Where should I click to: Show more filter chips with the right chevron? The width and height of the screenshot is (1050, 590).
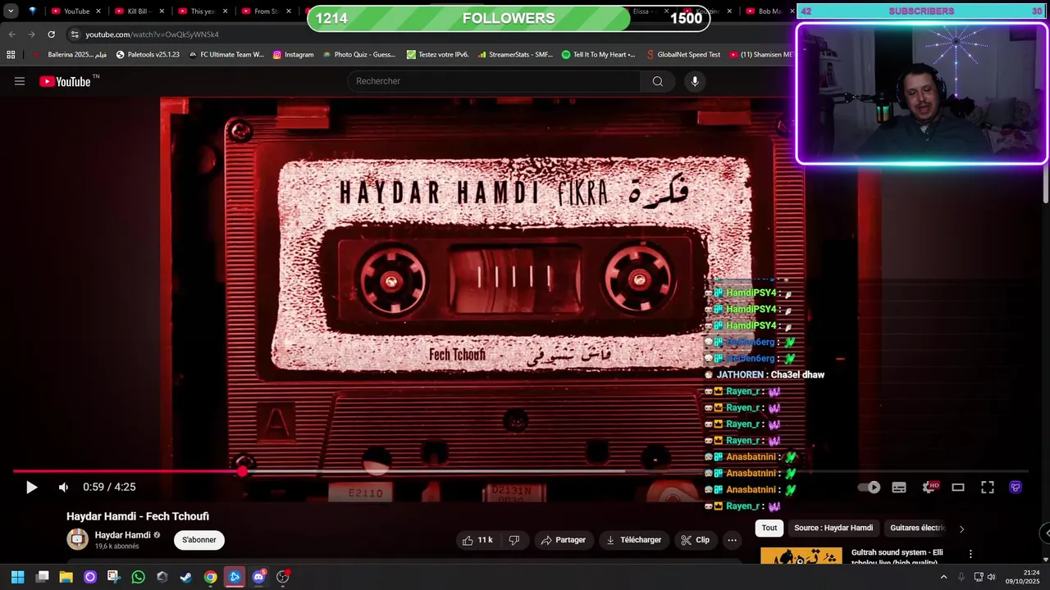[961, 529]
